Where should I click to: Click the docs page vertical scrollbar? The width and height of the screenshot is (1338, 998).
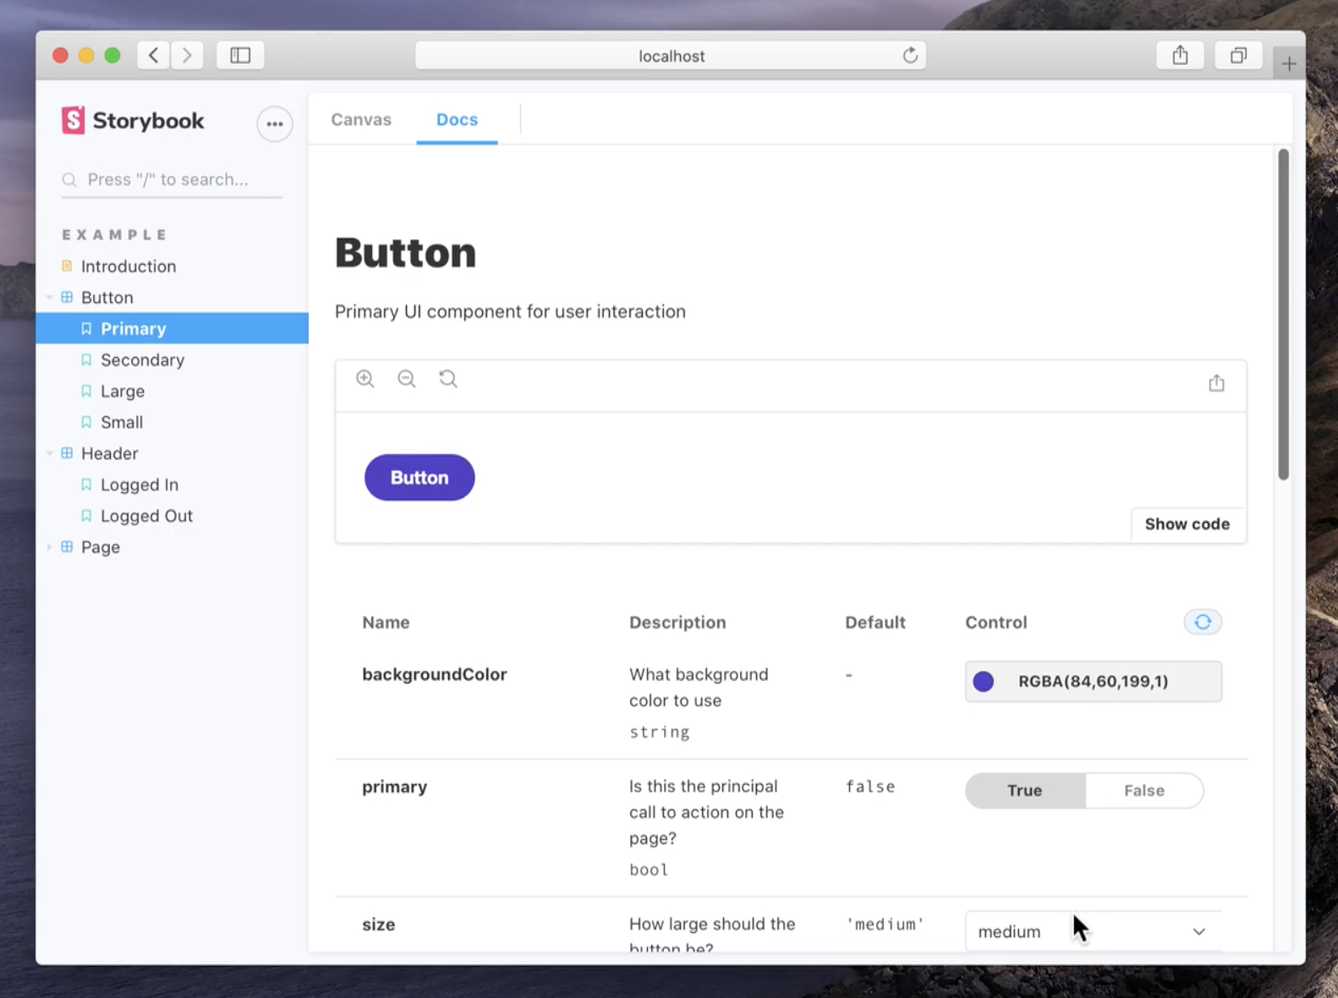pyautogui.click(x=1283, y=315)
